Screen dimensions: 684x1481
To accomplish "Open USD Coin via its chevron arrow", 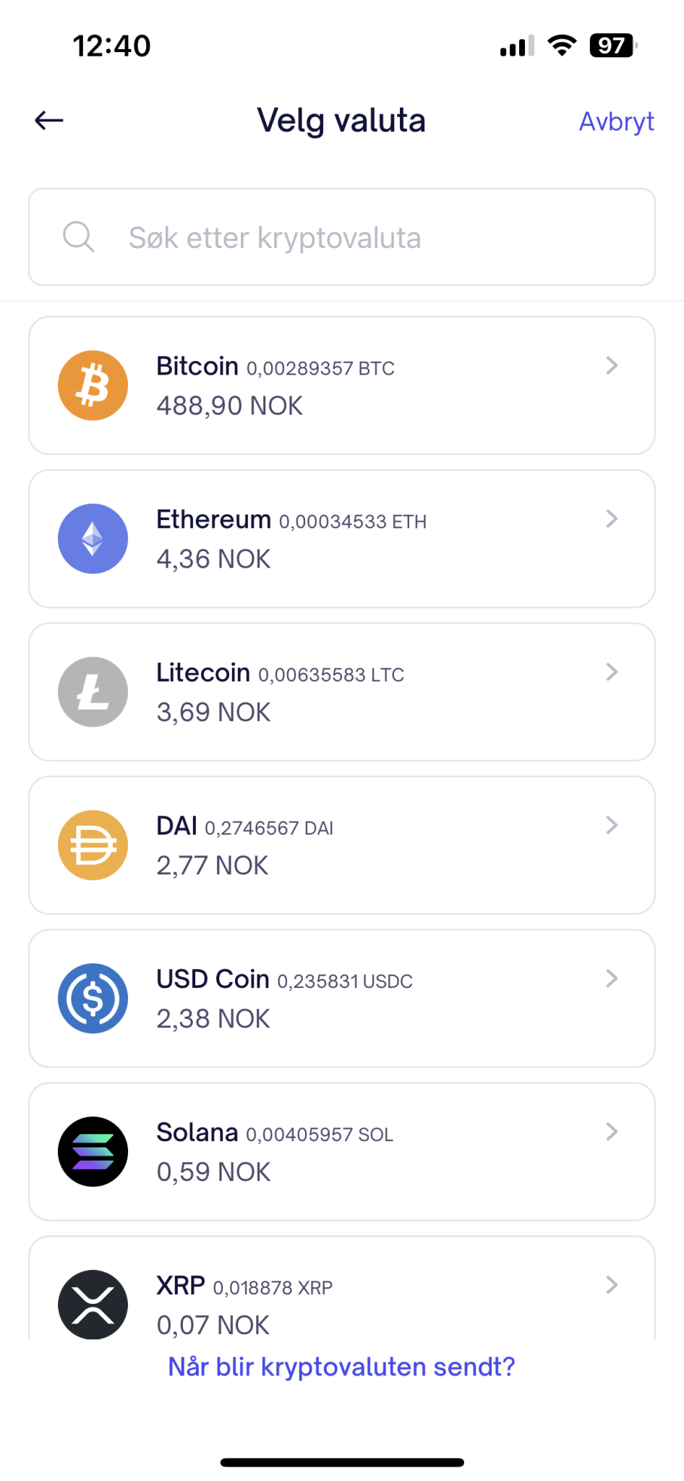I will coord(612,979).
